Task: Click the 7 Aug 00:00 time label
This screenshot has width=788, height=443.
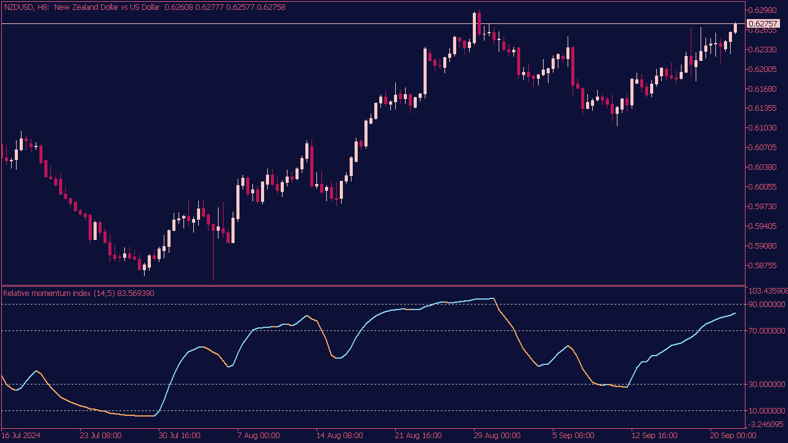Action: pos(258,436)
